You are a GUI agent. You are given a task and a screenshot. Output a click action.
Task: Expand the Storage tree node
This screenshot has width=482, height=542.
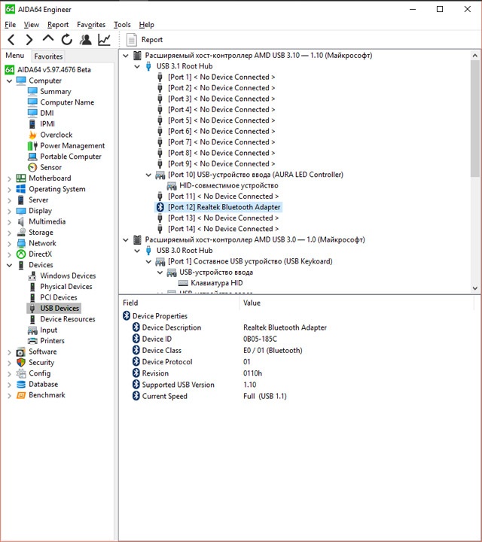click(9, 233)
